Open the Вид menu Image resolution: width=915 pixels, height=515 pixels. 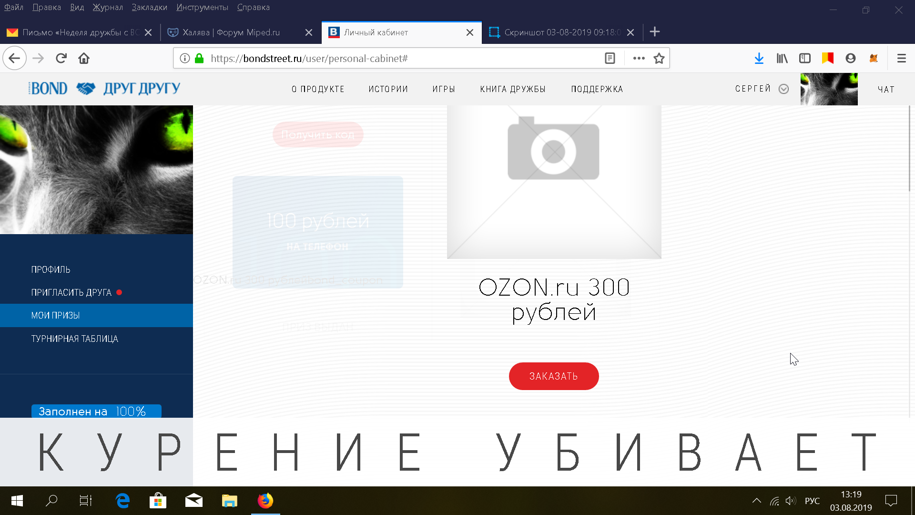tap(77, 7)
